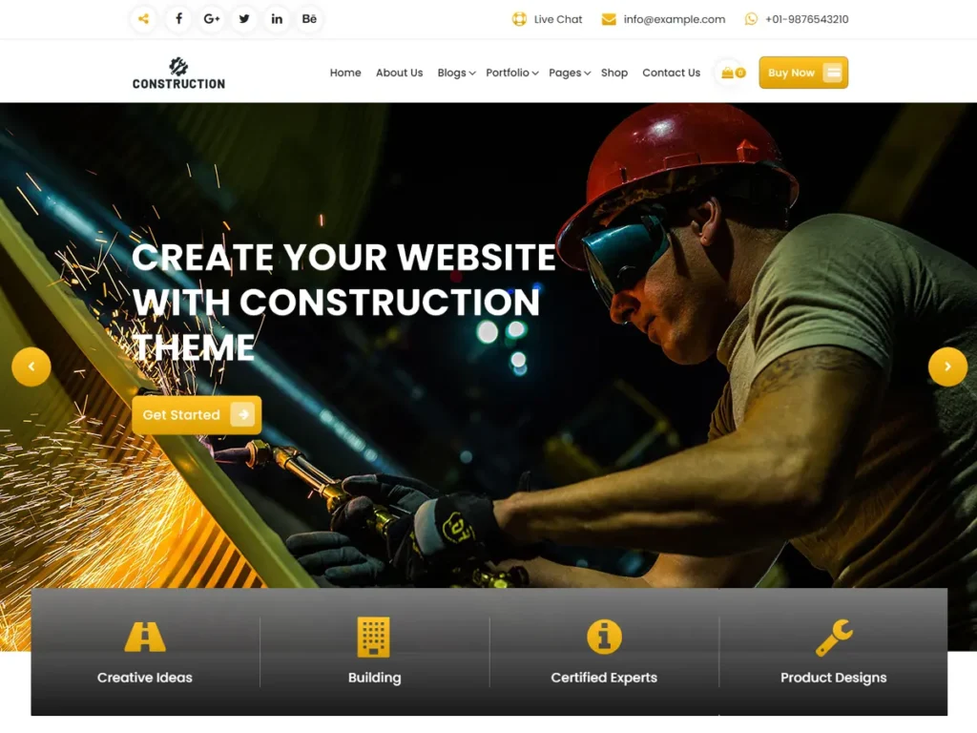Click the share icon in top bar
The width and height of the screenshot is (977, 733).
[x=143, y=19]
